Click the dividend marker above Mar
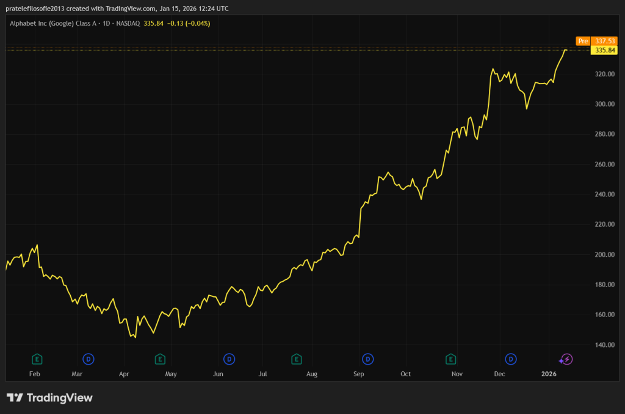The height and width of the screenshot is (414, 625). click(x=89, y=359)
